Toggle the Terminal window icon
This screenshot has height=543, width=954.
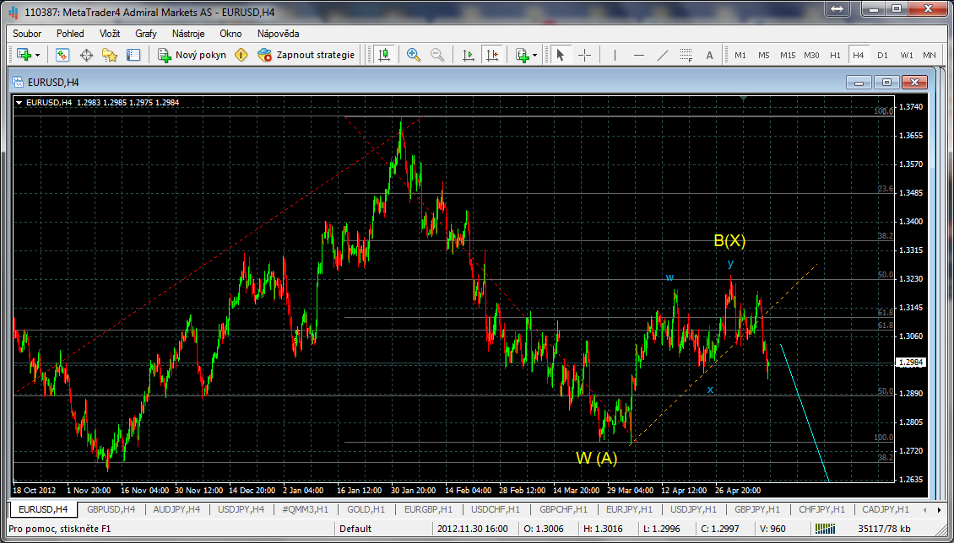click(133, 55)
